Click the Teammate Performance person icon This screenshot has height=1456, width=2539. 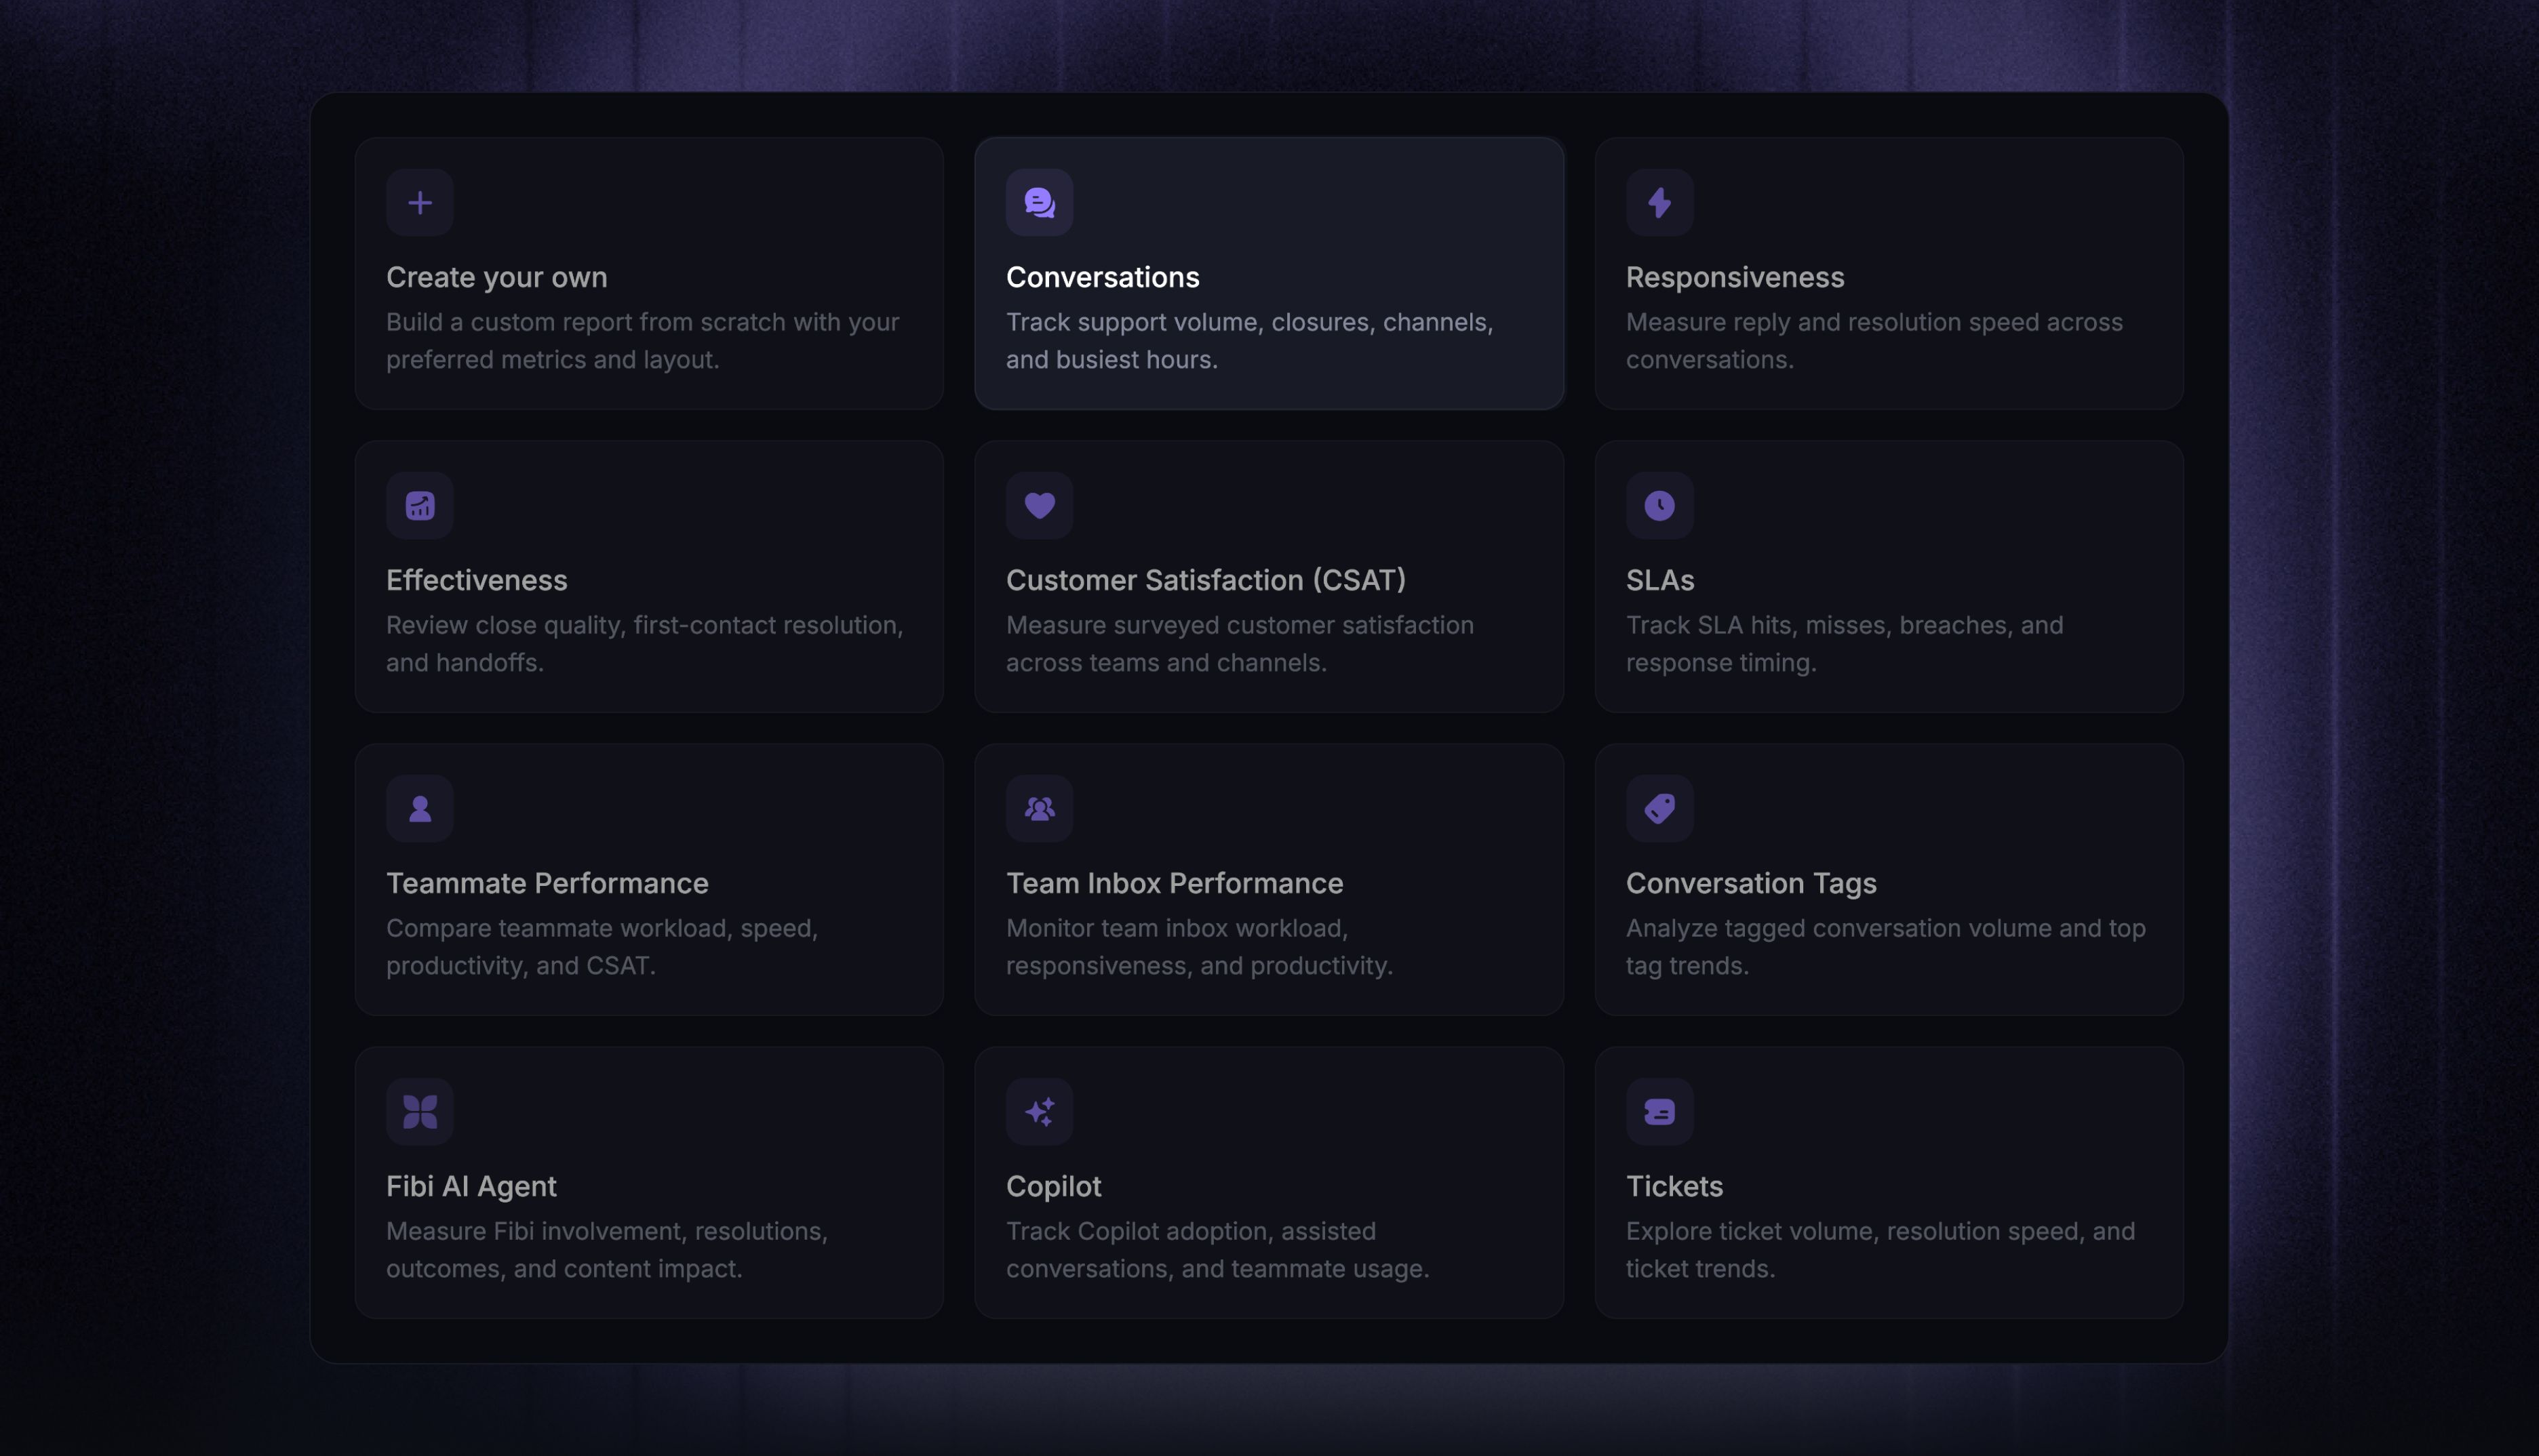pyautogui.click(x=419, y=809)
